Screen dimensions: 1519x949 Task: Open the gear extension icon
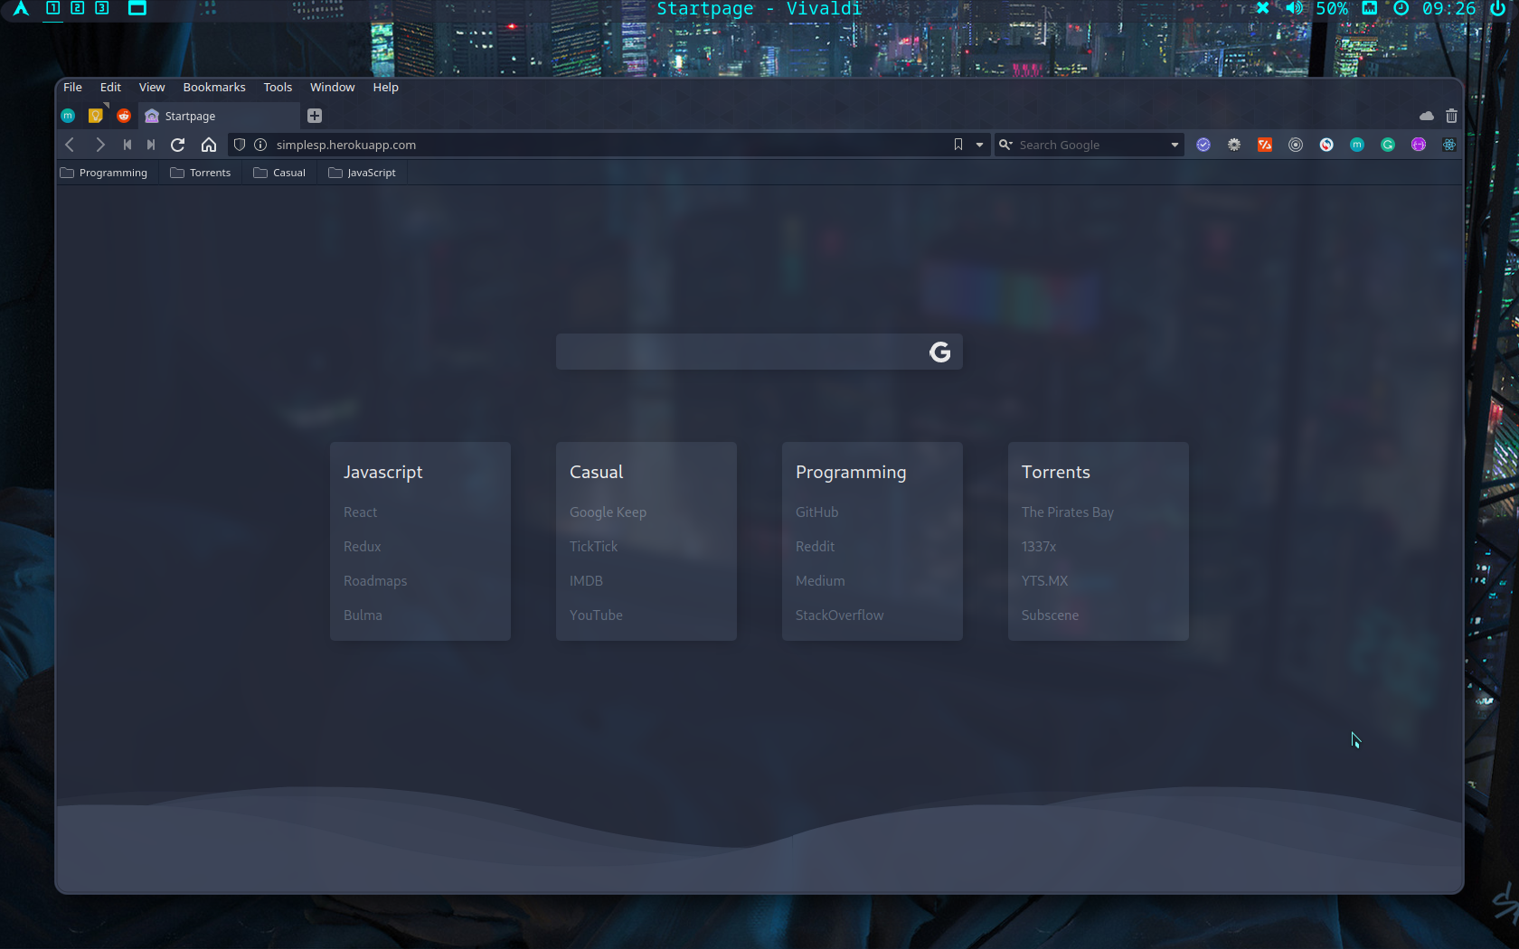[x=1234, y=145]
